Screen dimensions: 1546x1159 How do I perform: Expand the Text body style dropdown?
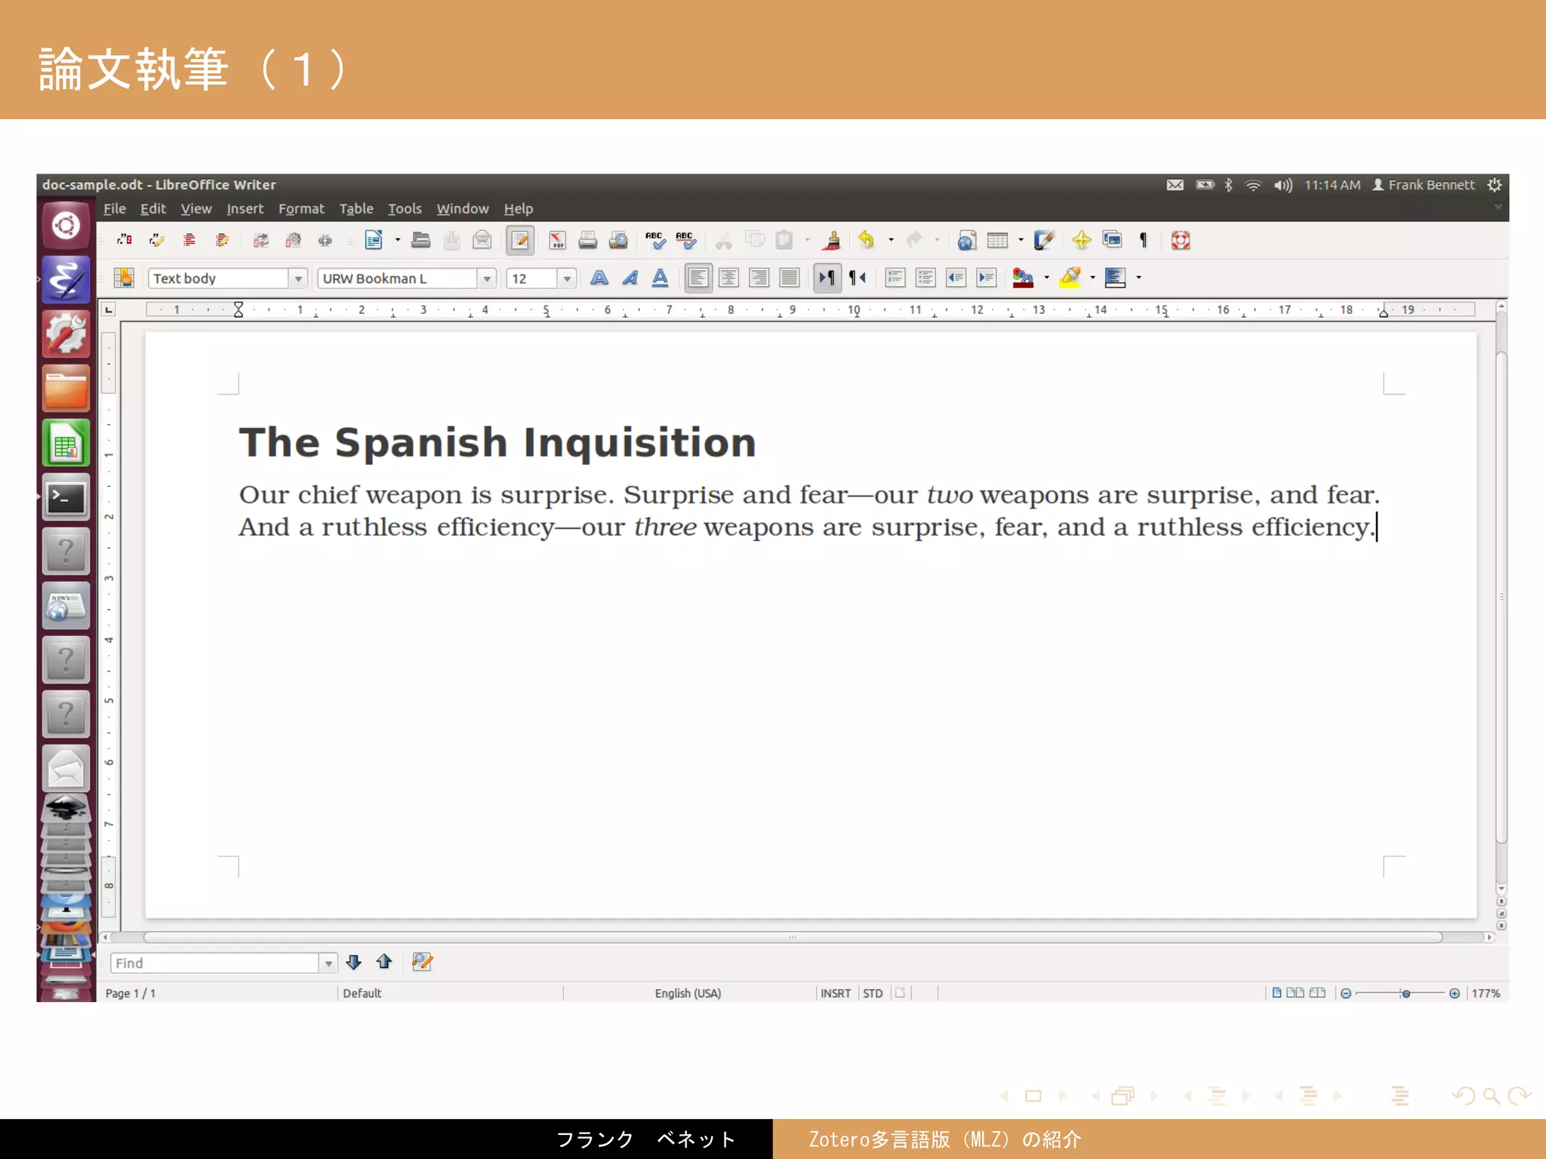pos(298,278)
